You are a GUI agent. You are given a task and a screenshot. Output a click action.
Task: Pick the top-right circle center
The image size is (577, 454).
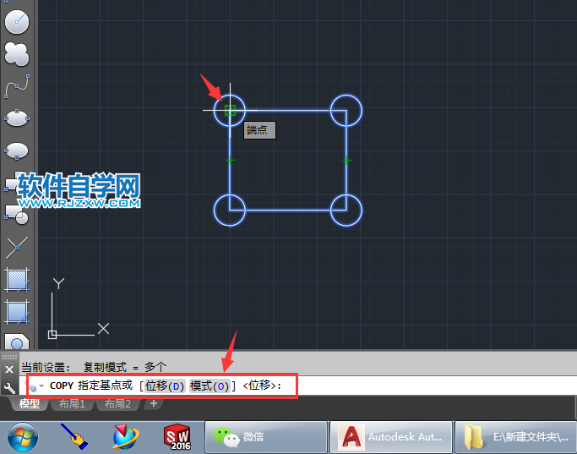(346, 110)
